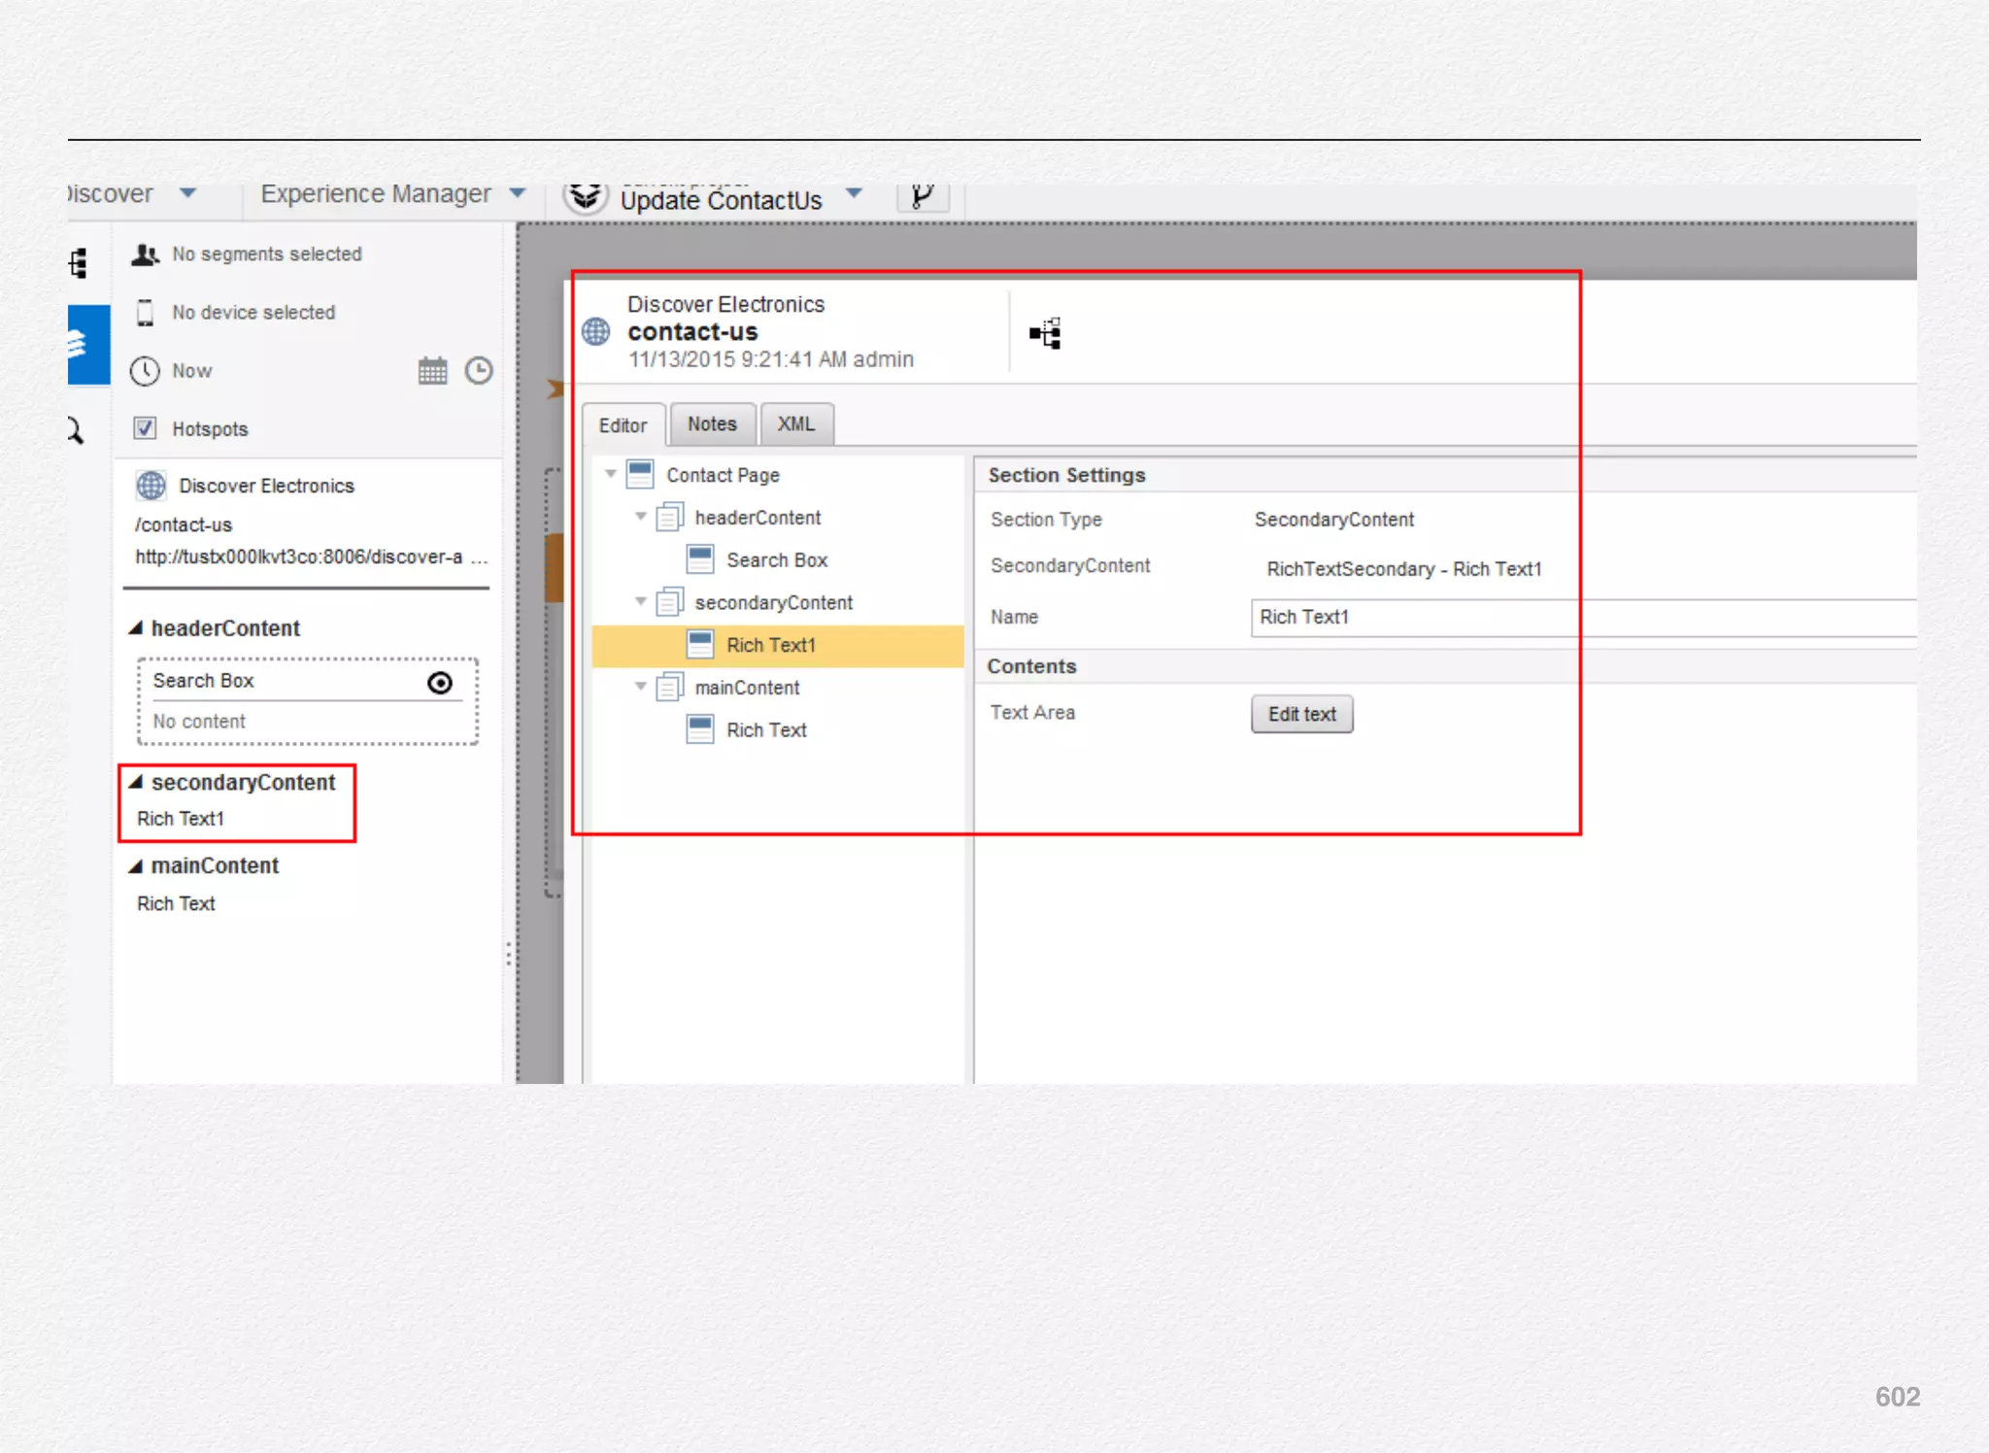Click the branch icon after Update ContactUs
This screenshot has width=1989, height=1453.
[922, 197]
